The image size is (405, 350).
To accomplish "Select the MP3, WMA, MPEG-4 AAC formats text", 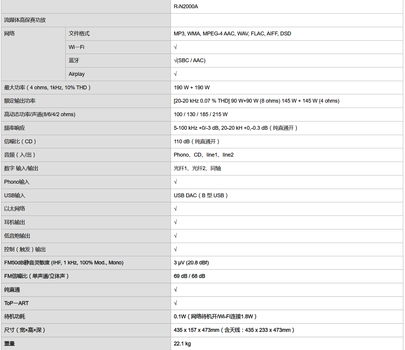I will coord(232,34).
